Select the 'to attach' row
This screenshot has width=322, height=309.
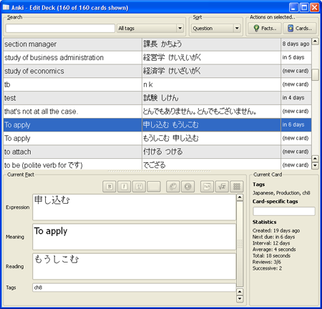click(x=157, y=152)
